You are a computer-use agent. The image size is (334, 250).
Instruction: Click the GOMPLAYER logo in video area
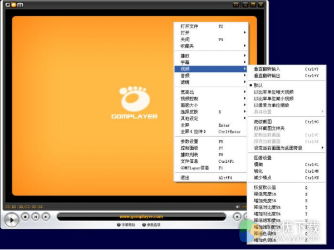[135, 103]
